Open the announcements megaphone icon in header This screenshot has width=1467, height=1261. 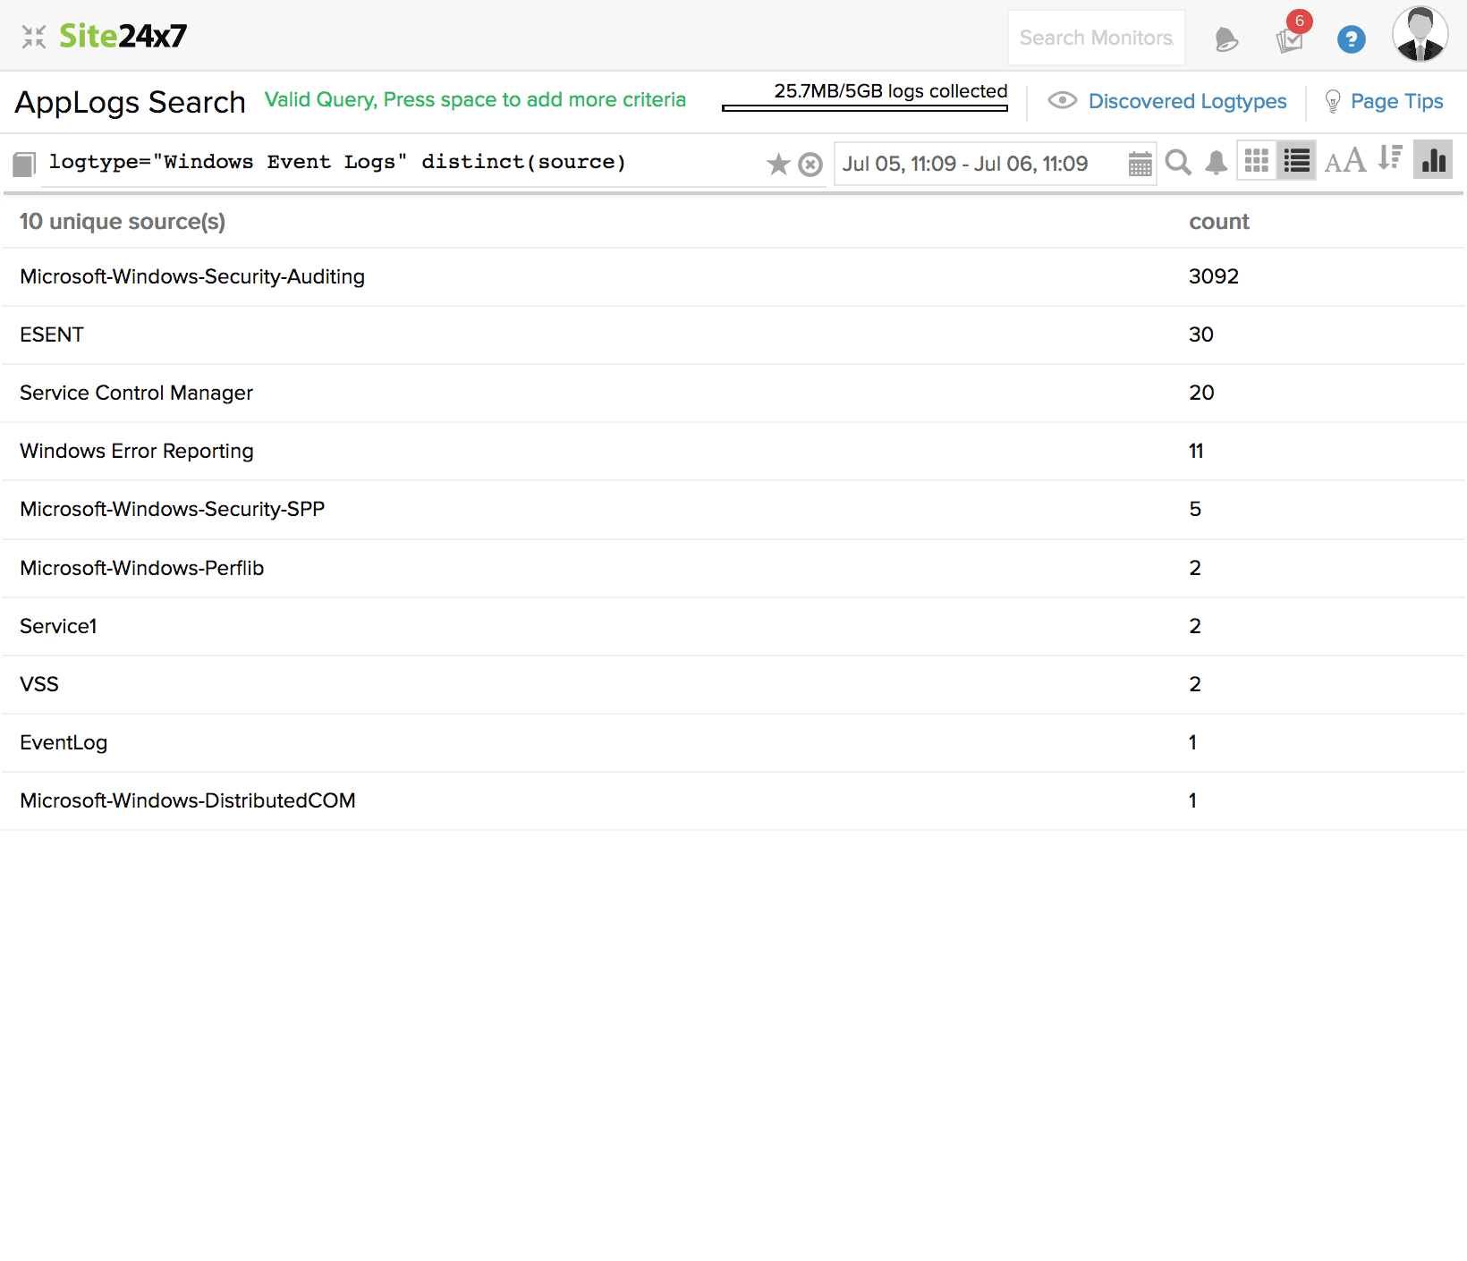[1226, 39]
